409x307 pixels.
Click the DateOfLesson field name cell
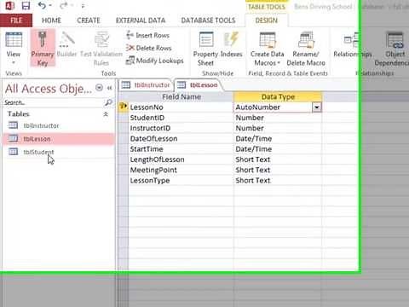coord(181,139)
